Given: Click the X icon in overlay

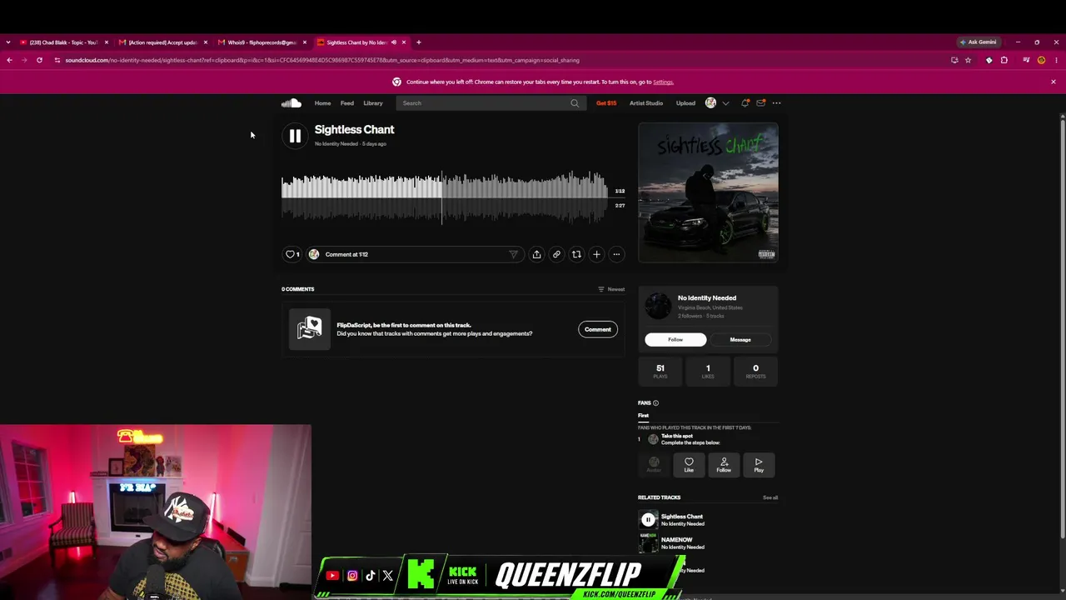Looking at the screenshot, I should (x=388, y=576).
